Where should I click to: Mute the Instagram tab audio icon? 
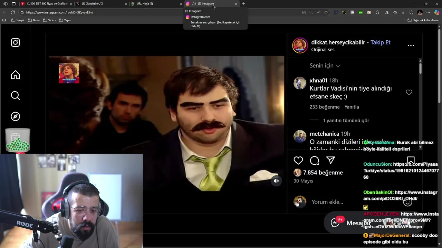coord(194,4)
